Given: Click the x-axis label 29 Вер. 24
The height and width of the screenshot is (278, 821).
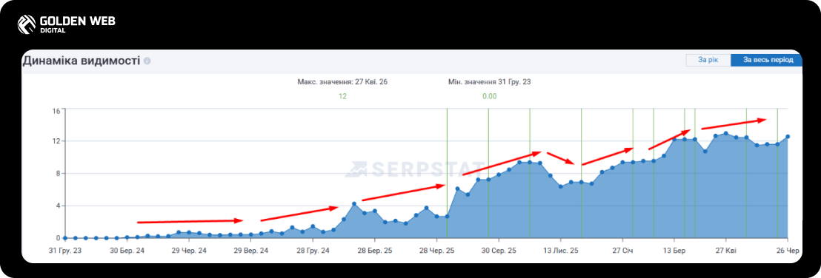Looking at the screenshot, I should [x=250, y=251].
